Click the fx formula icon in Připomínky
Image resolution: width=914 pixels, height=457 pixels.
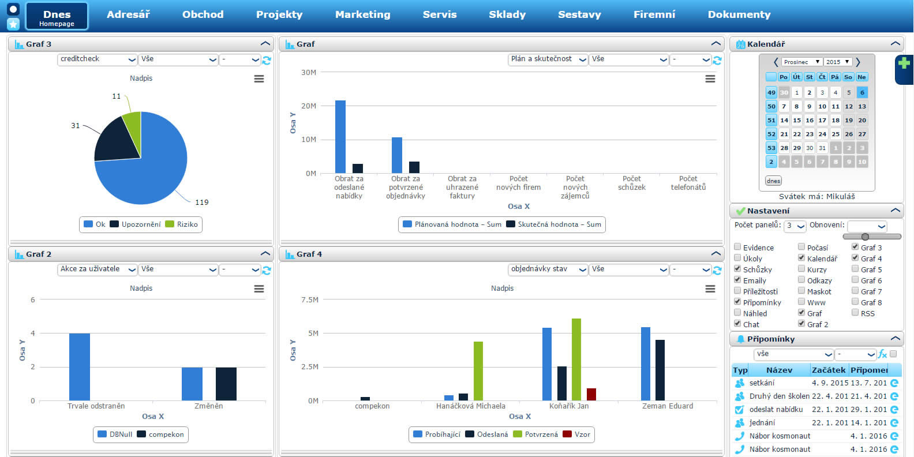(882, 354)
